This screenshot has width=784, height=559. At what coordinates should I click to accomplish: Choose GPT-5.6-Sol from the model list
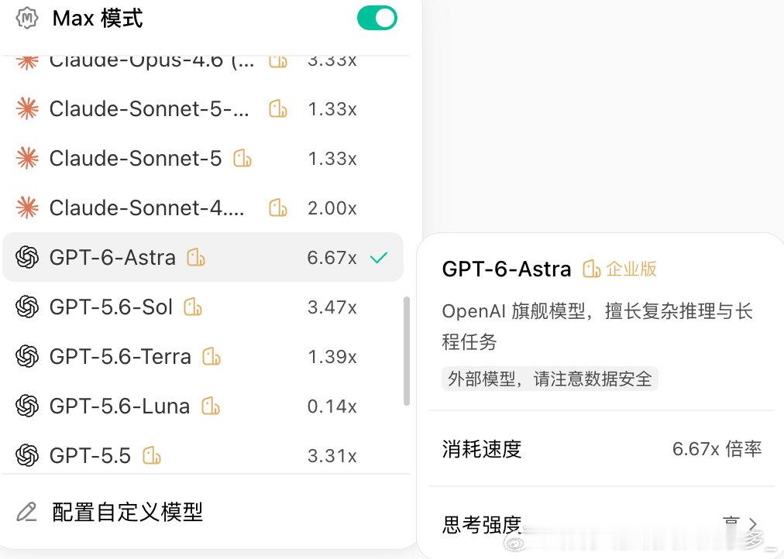coord(203,307)
